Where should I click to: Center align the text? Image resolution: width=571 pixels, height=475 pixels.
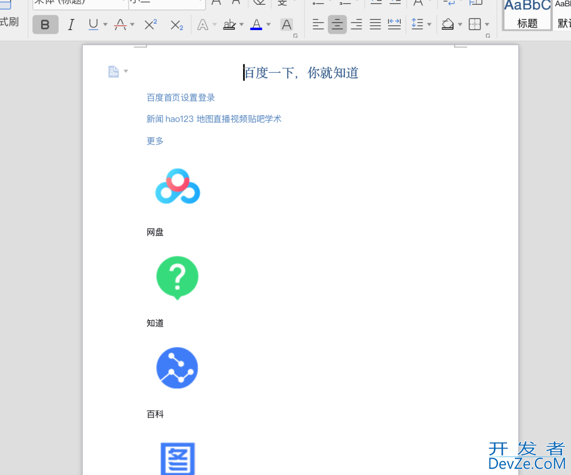pos(337,24)
